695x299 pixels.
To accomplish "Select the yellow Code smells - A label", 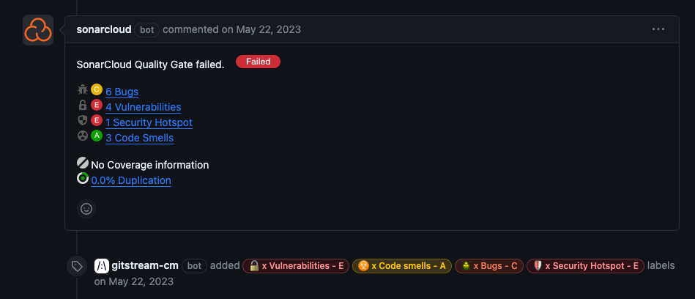I will [401, 266].
